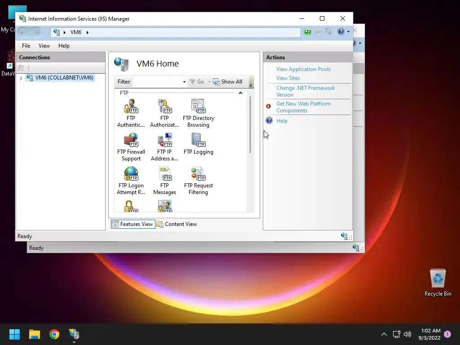Viewport: 460px width, 345px height.
Task: Click the refresh page icon in address bar
Action: click(x=307, y=32)
